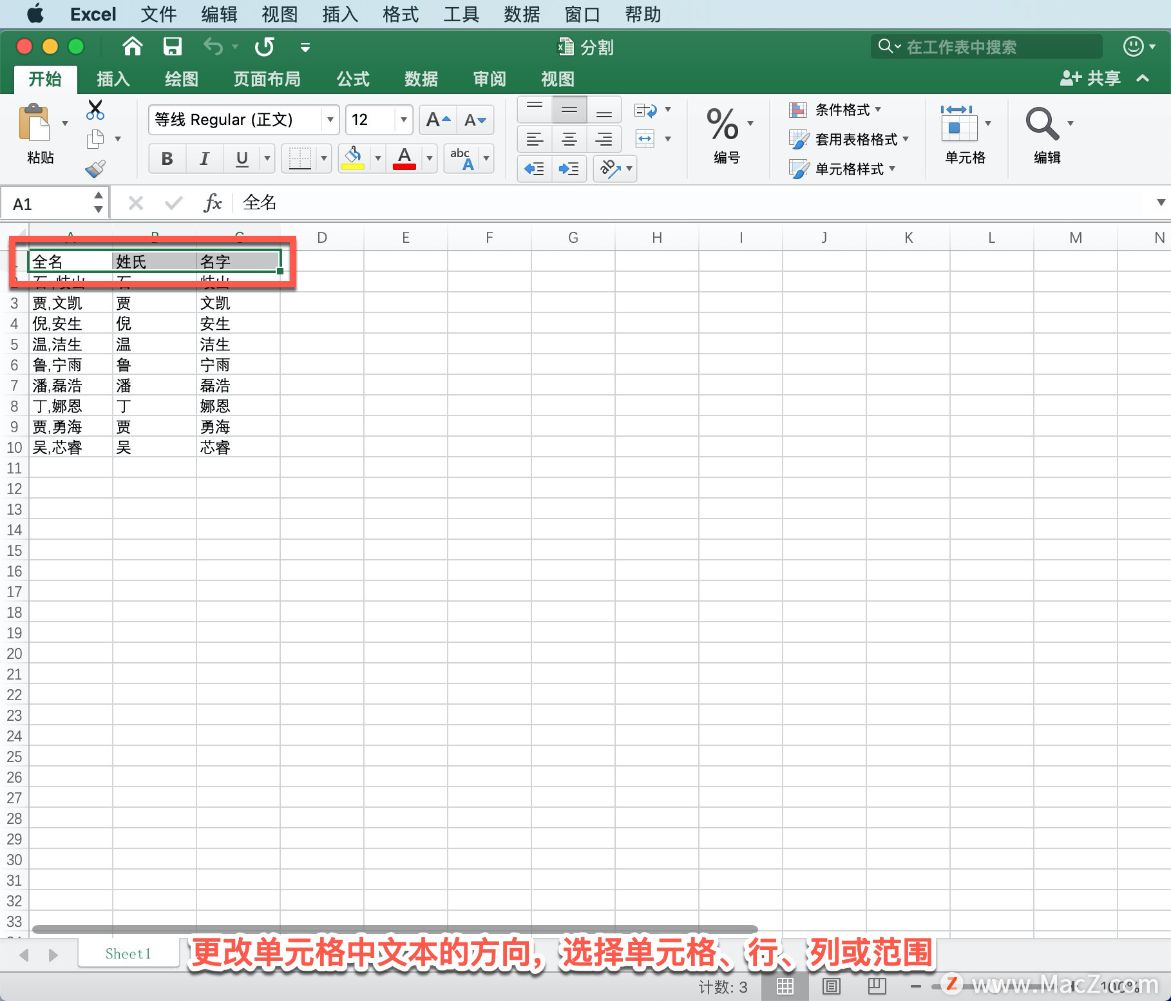Open the Editing magnifier icon
The width and height of the screenshot is (1171, 1001).
(x=1042, y=123)
